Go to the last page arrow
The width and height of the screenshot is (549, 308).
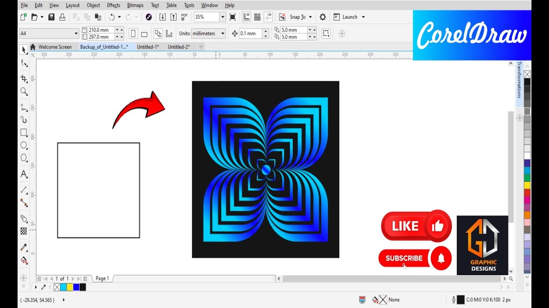point(79,278)
